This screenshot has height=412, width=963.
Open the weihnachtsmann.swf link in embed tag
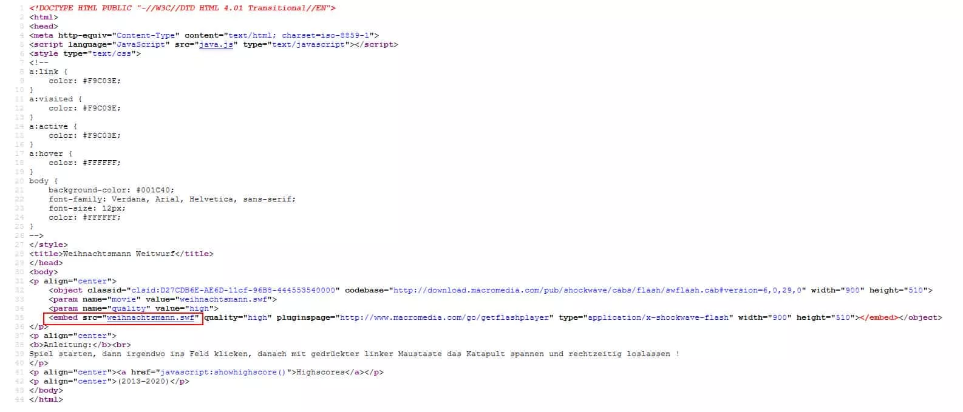pos(151,317)
